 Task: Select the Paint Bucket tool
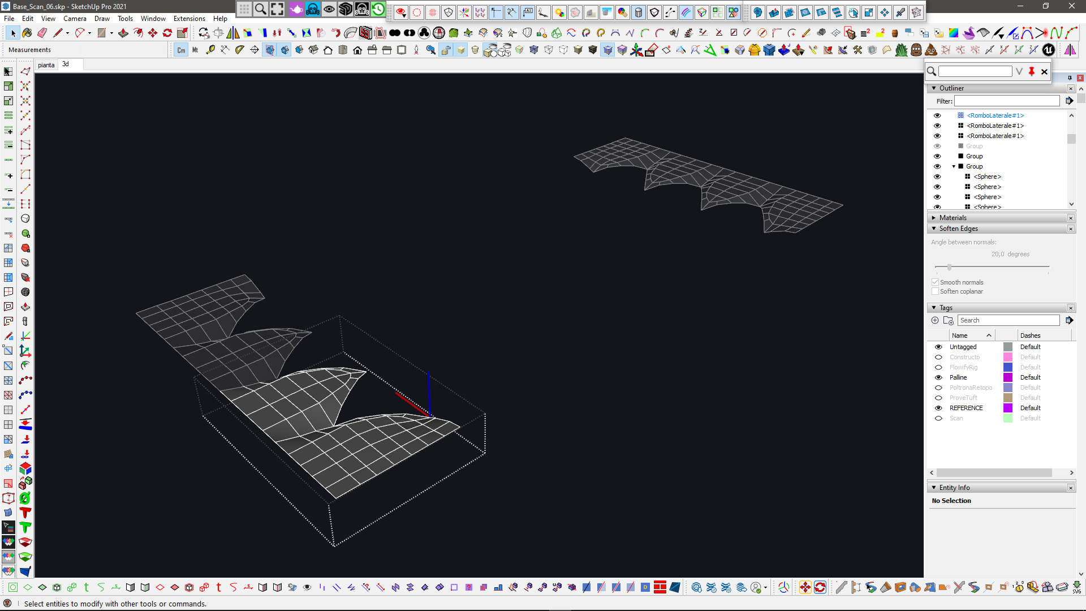(x=27, y=33)
